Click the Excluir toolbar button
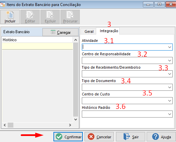This screenshot has height=142, width=176. coord(50,17)
